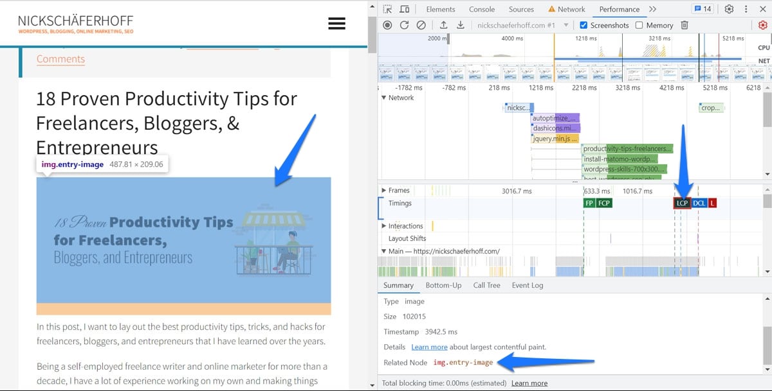Start recording with the record button

pos(387,25)
